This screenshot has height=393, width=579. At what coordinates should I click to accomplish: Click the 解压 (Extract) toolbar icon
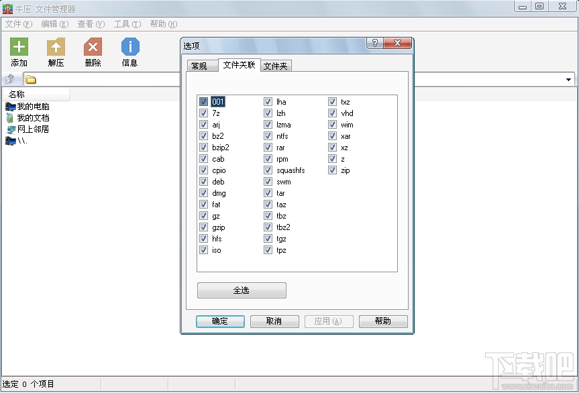click(56, 47)
